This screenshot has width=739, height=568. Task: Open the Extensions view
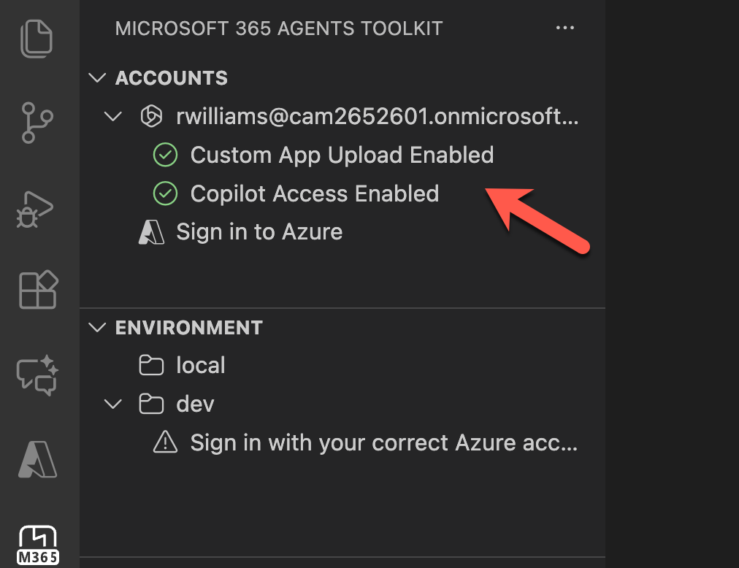[x=38, y=290]
